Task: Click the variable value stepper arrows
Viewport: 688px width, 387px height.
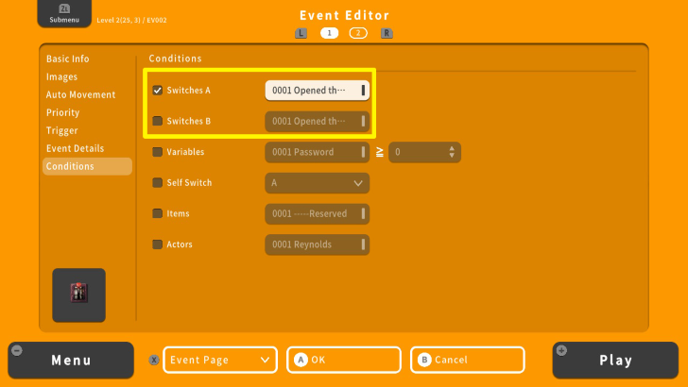Action: [452, 152]
